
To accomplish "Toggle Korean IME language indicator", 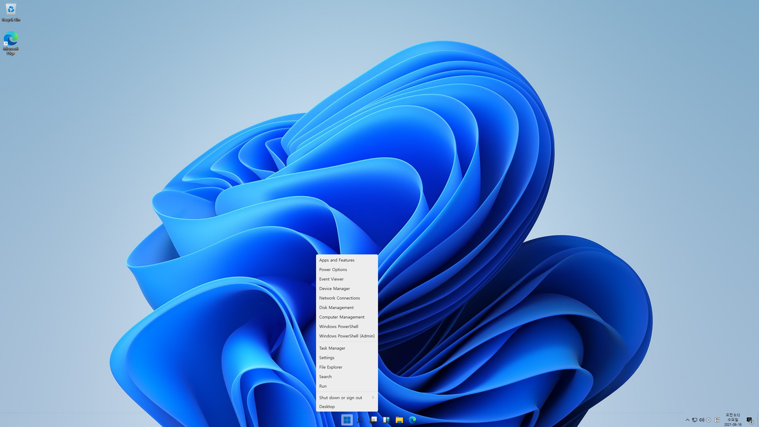I will [x=717, y=420].
